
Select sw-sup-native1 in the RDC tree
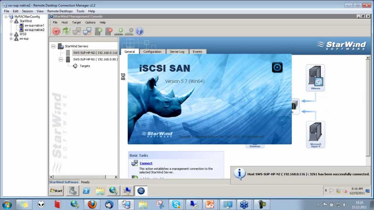tap(34, 25)
